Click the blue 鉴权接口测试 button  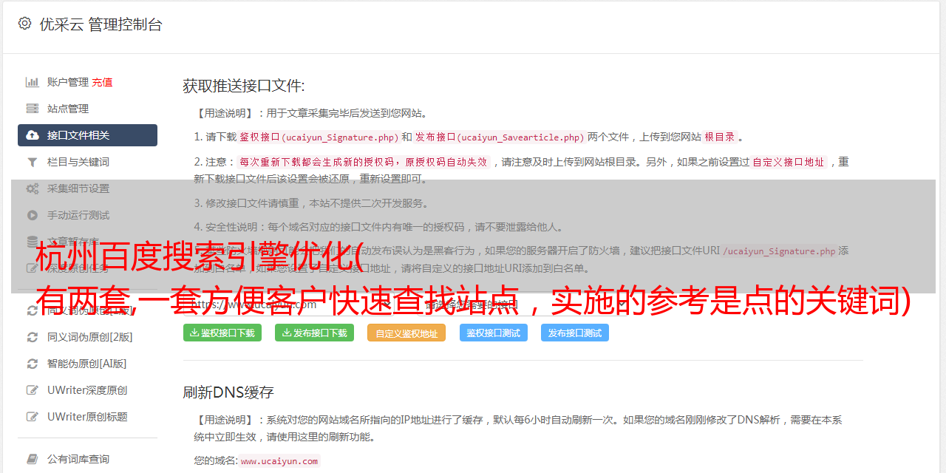coord(494,333)
